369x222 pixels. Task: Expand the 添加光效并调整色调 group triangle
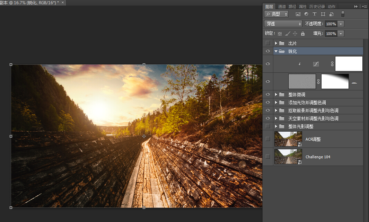(x=276, y=103)
